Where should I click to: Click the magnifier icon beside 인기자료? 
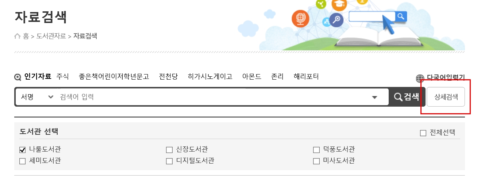point(18,77)
